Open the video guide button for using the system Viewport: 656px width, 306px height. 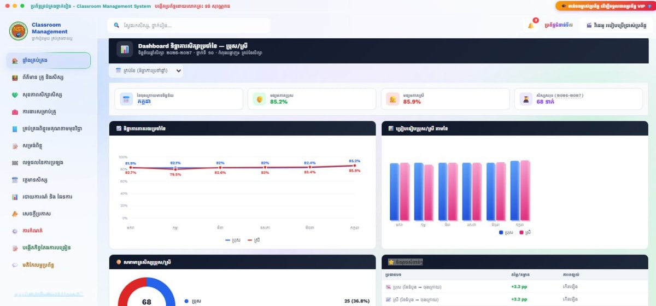click(616, 25)
